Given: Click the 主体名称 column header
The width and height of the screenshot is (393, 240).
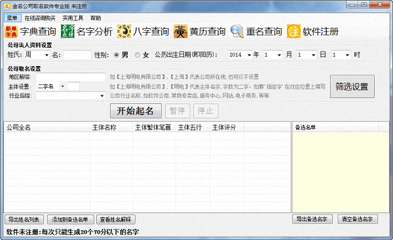Looking at the screenshot, I should [111, 128].
